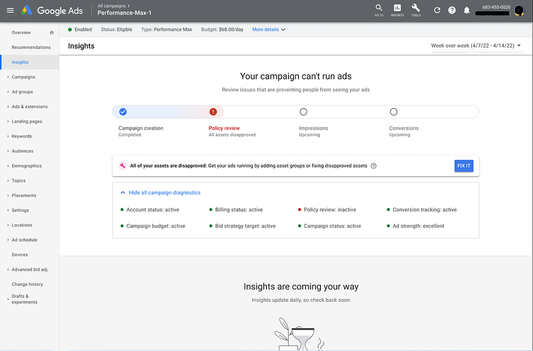This screenshot has height=351, width=533.
Task: Click the Campaign creation completed step circle
Action: coord(123,112)
